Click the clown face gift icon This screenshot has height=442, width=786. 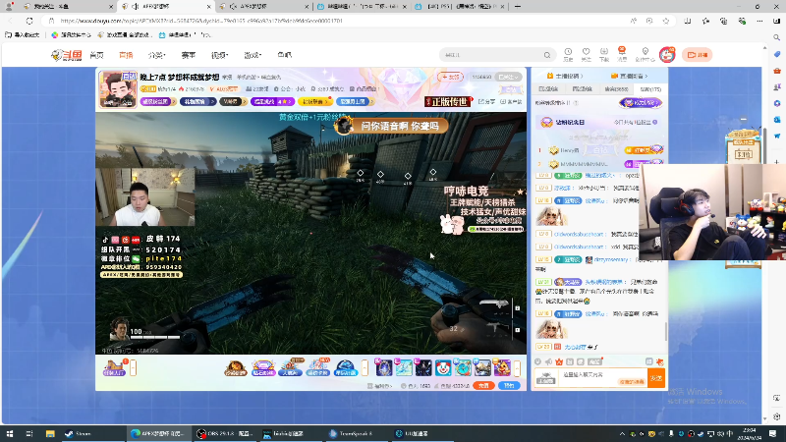(443, 368)
